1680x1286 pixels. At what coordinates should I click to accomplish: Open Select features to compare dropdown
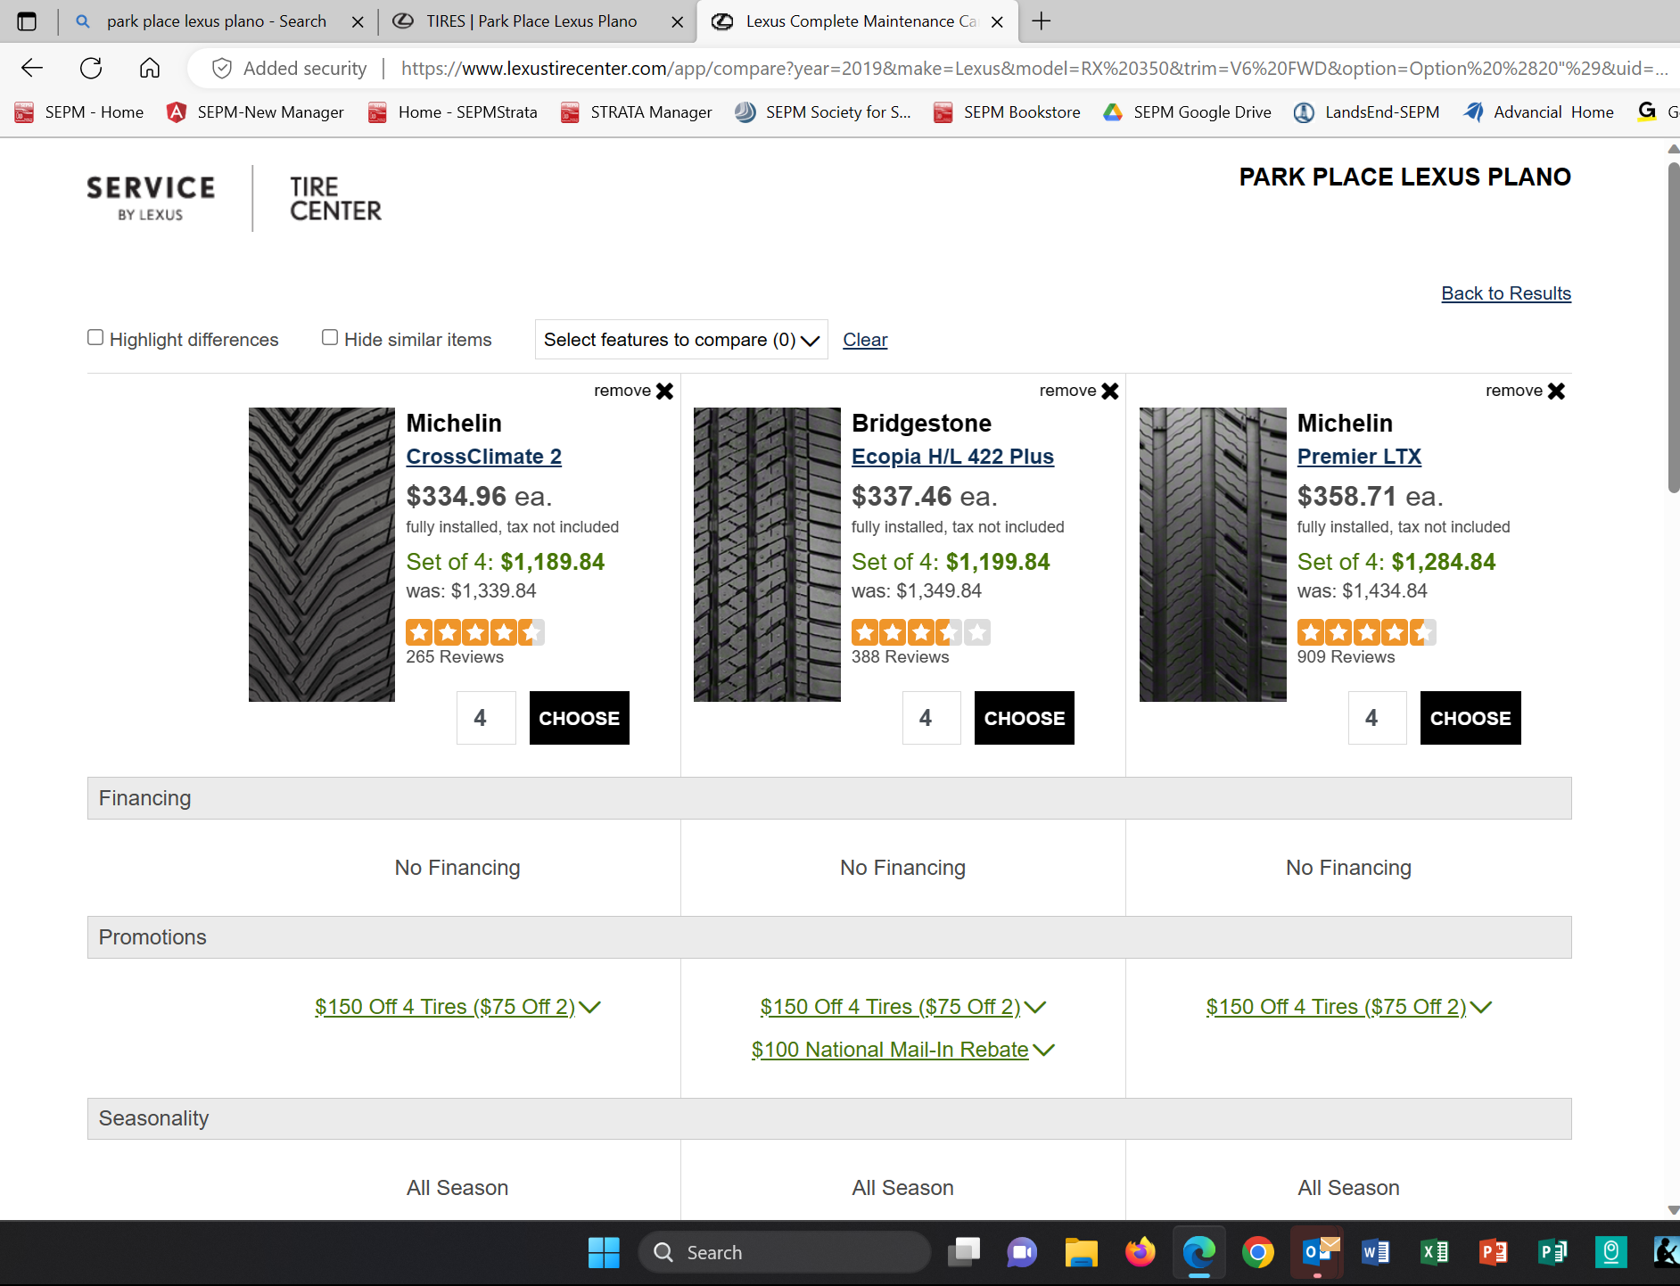point(681,340)
